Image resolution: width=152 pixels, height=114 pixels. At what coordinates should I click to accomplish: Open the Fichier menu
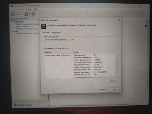pyautogui.click(x=13, y=10)
